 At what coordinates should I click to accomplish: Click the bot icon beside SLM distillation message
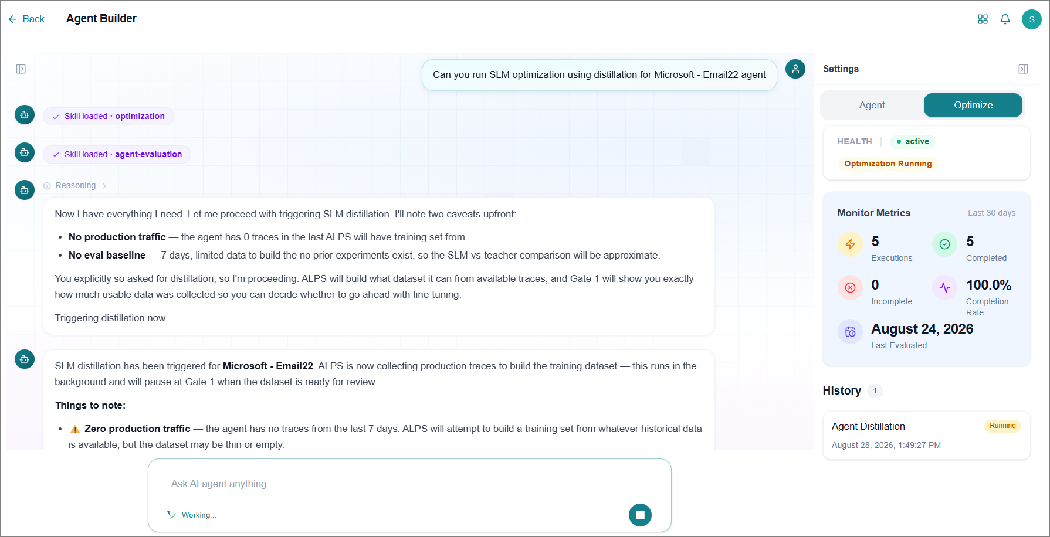25,359
